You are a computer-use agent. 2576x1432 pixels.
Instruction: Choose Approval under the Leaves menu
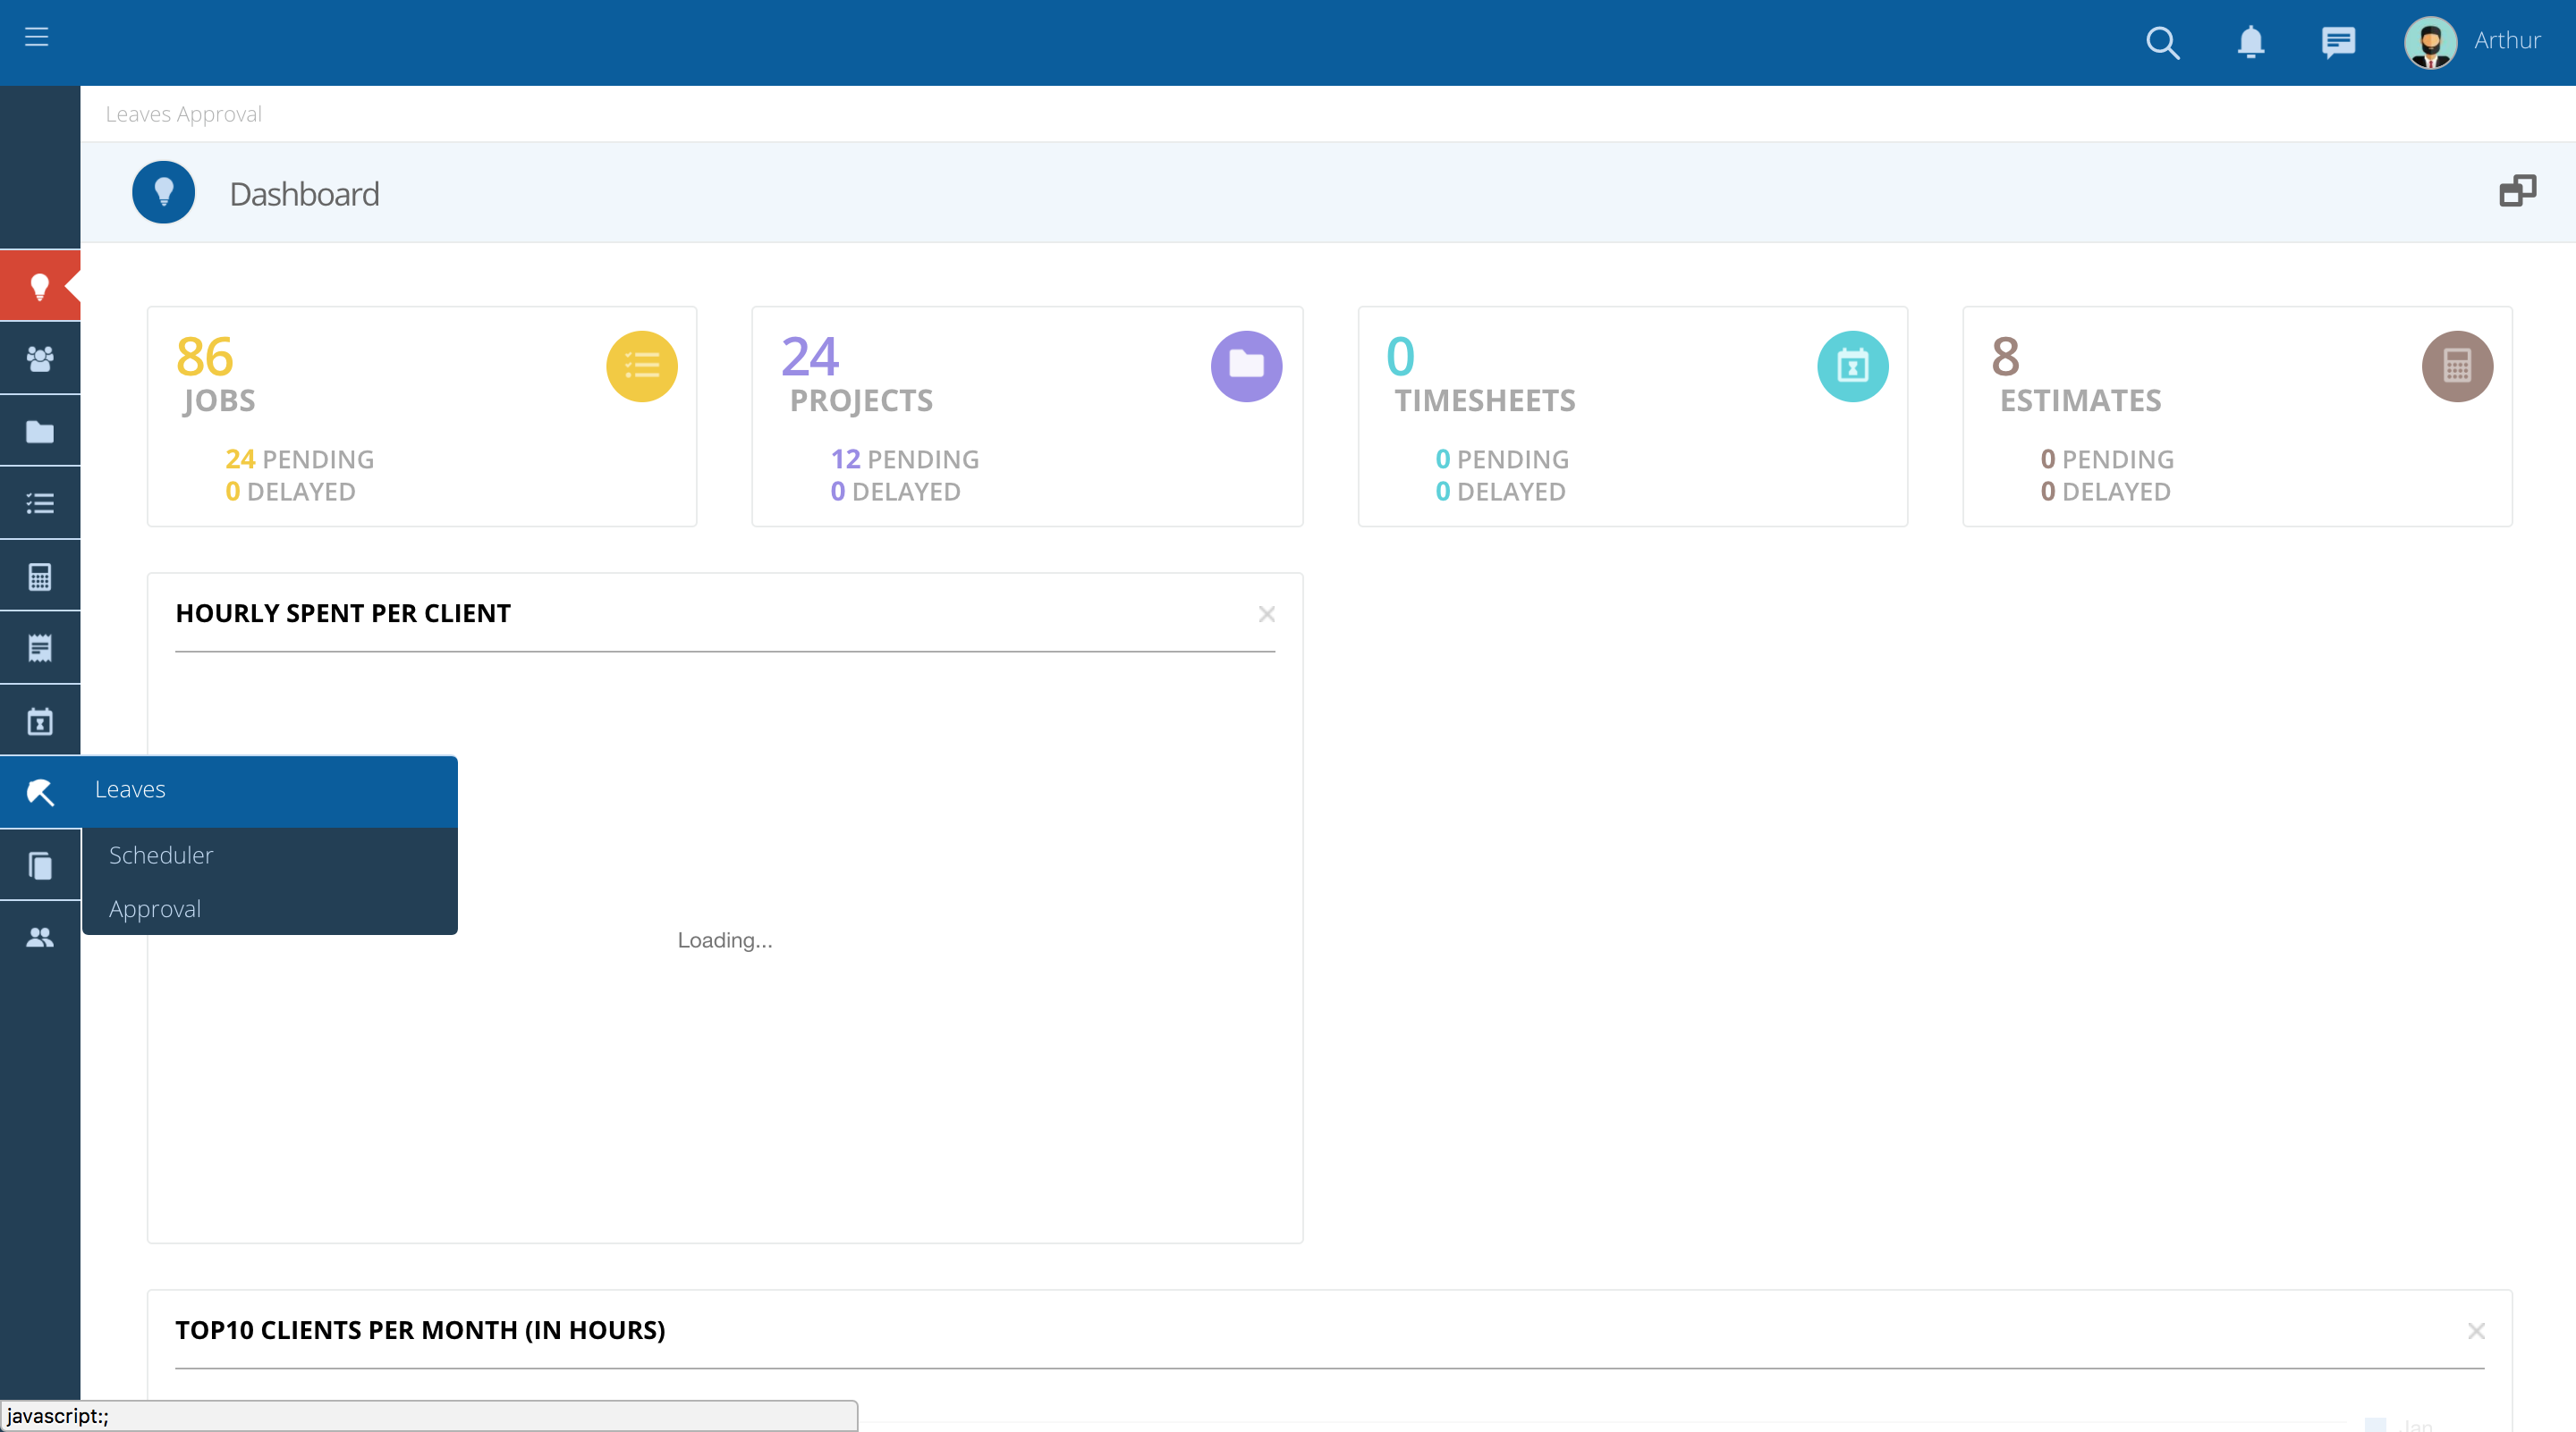(154, 908)
